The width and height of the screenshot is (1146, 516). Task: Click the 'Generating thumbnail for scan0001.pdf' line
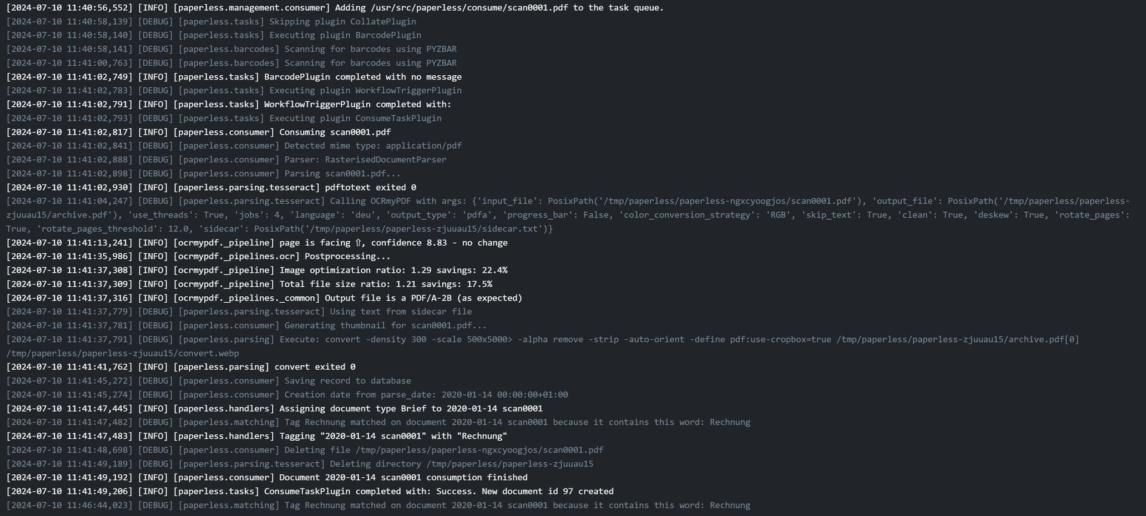pyautogui.click(x=247, y=325)
